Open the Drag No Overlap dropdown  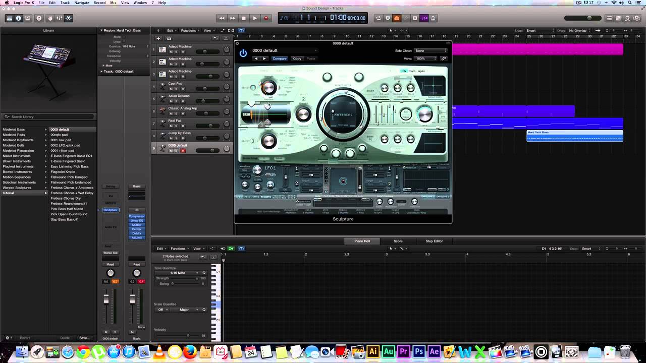pyautogui.click(x=580, y=31)
